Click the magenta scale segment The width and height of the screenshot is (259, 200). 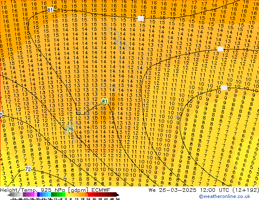33,195
